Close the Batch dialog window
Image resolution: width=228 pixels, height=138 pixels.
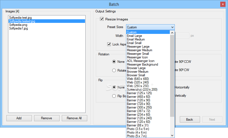click(223, 4)
